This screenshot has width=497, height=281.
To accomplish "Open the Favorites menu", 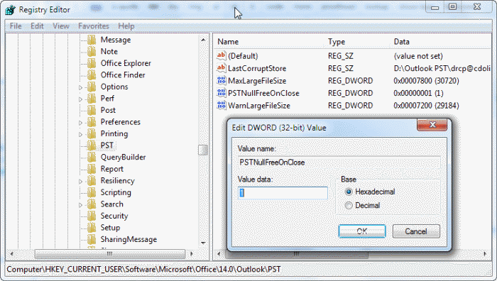I will (x=94, y=26).
